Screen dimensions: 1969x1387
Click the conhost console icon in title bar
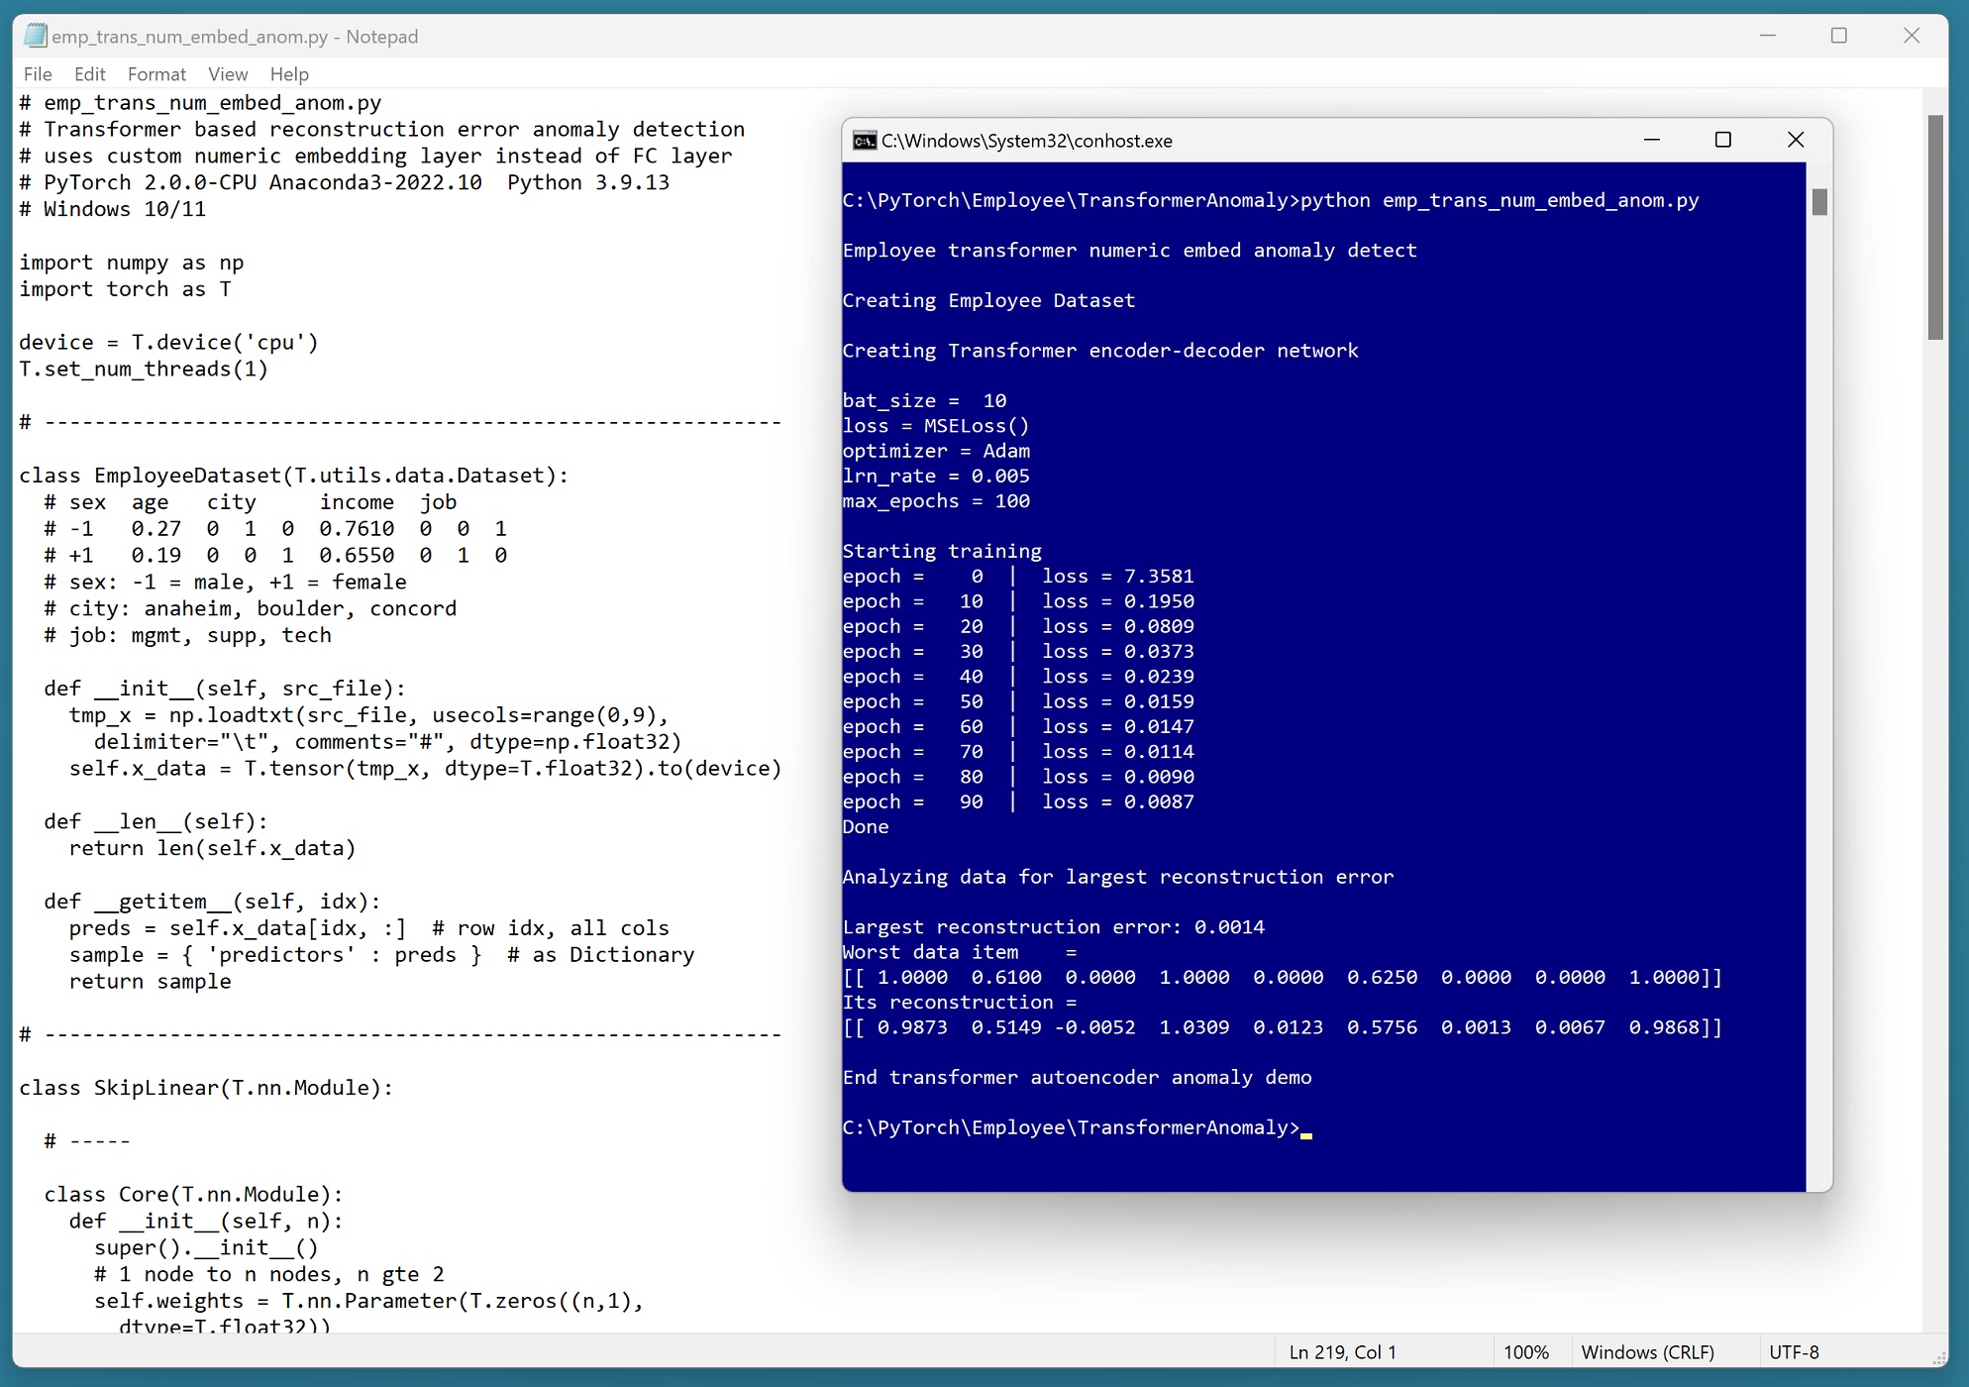(x=865, y=141)
